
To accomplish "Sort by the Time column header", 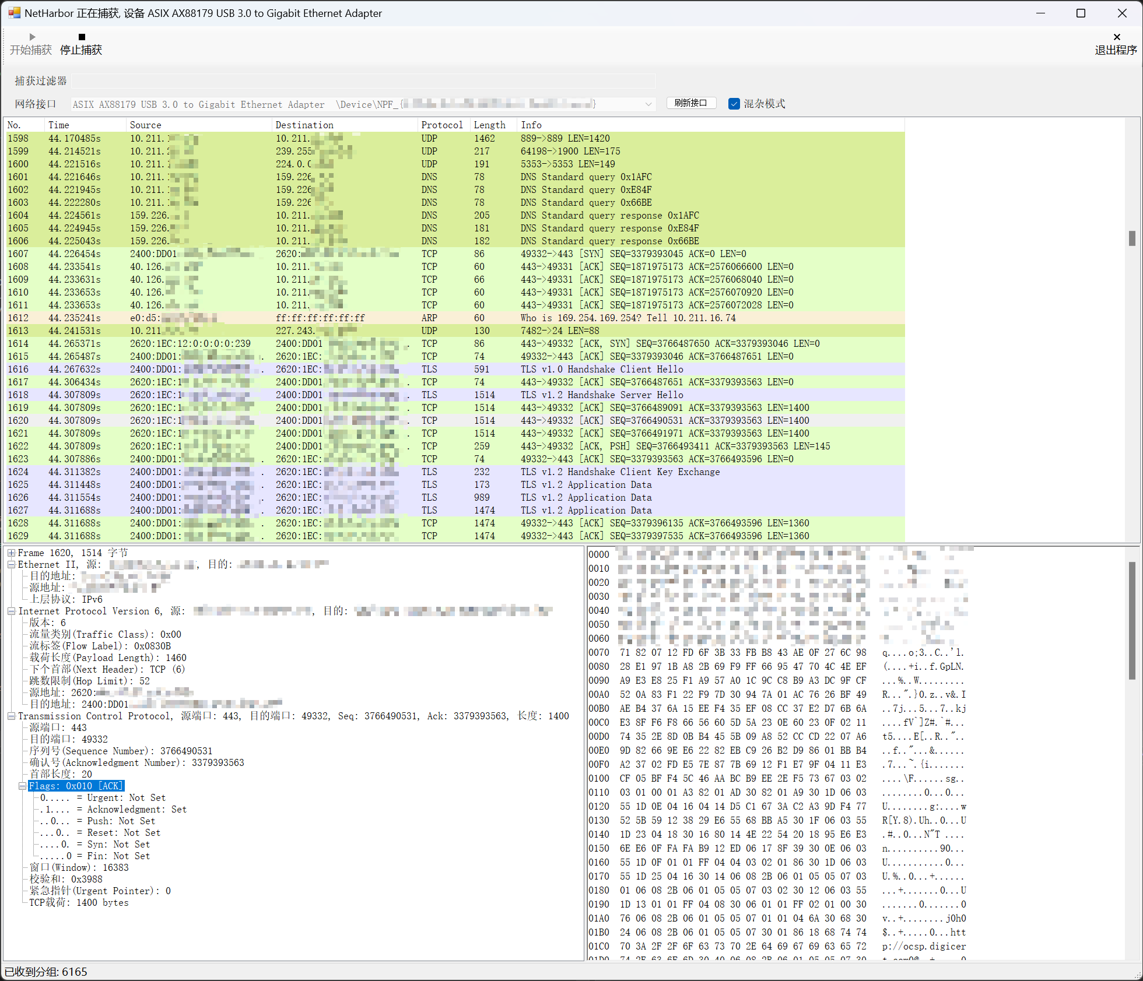I will (85, 125).
